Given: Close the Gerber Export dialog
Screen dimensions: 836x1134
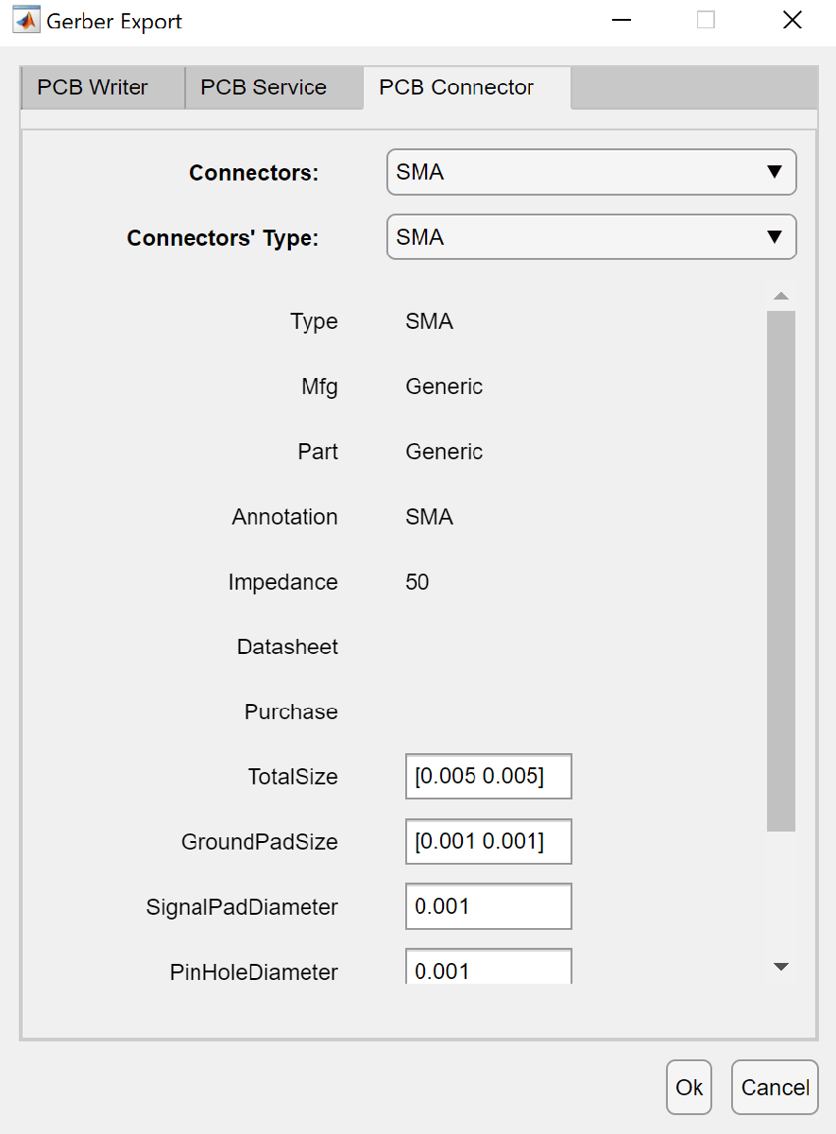Looking at the screenshot, I should tap(792, 21).
